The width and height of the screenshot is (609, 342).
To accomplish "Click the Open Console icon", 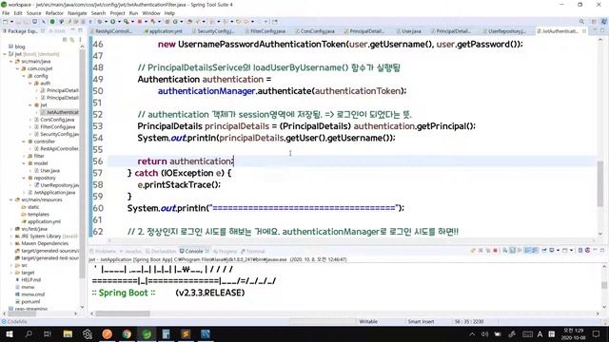I will coord(564,251).
